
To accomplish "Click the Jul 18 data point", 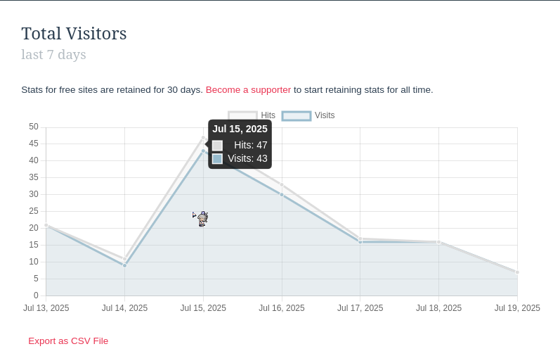I will [x=438, y=242].
